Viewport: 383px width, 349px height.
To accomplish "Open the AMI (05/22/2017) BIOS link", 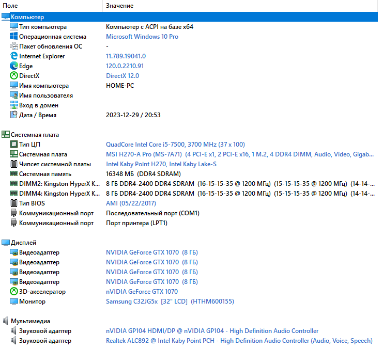I will click(x=131, y=203).
